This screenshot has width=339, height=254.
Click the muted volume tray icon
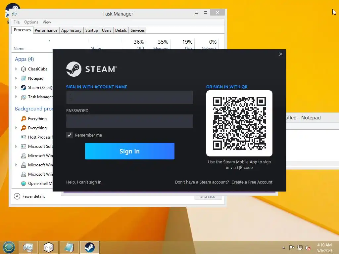308,248
